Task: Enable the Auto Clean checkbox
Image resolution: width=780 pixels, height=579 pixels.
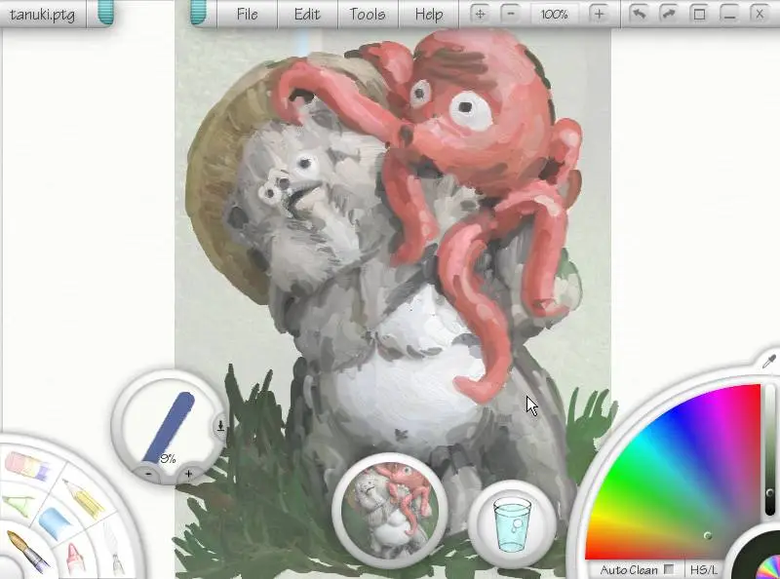Action: click(x=669, y=569)
